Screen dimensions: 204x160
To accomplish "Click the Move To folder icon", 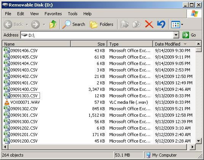I will tap(124, 24).
